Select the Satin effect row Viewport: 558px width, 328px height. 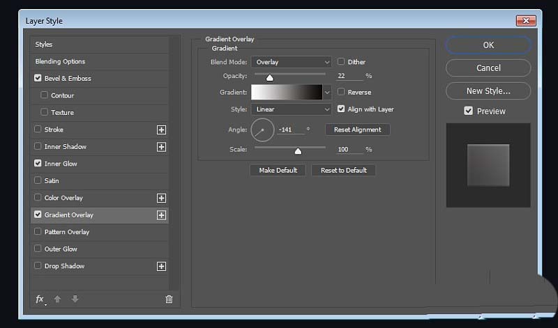click(99, 180)
